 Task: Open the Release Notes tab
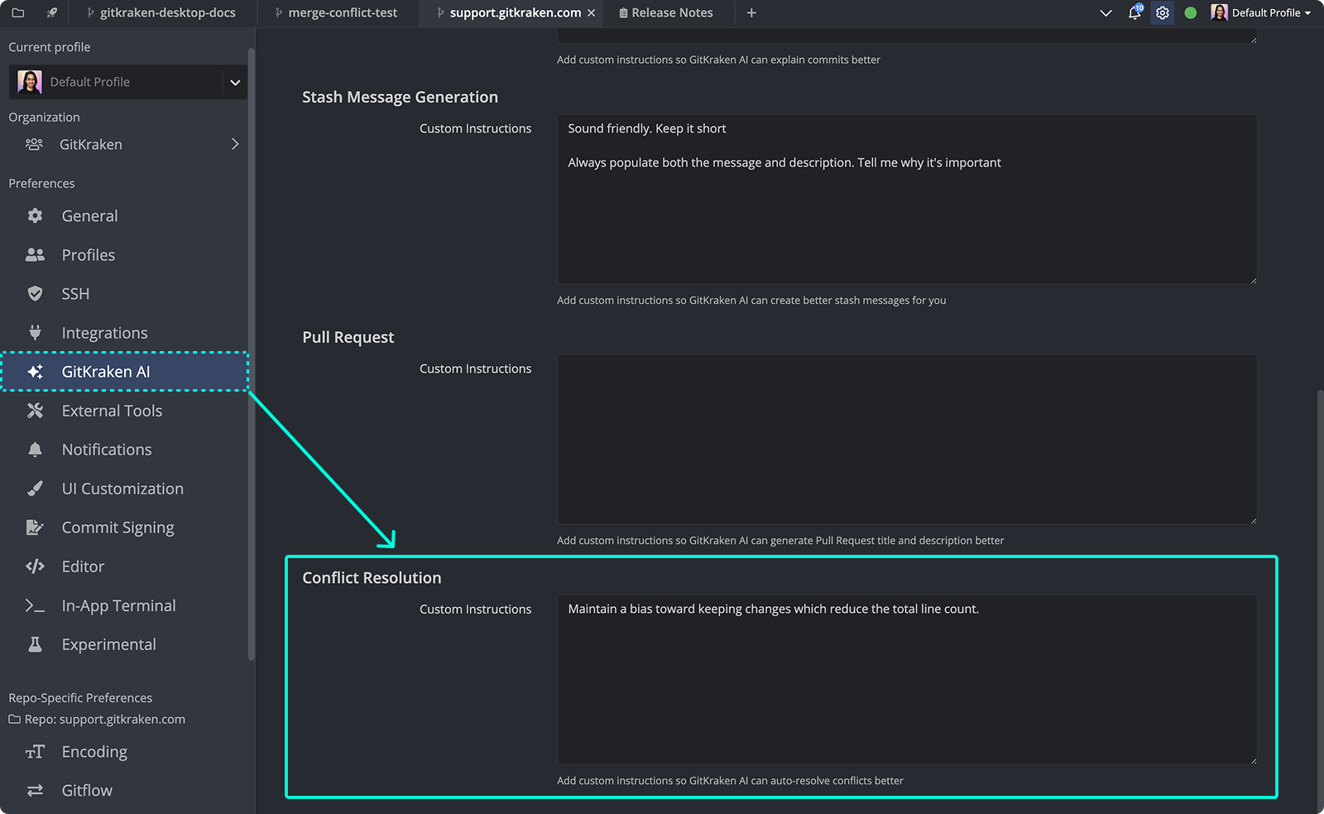pos(666,12)
